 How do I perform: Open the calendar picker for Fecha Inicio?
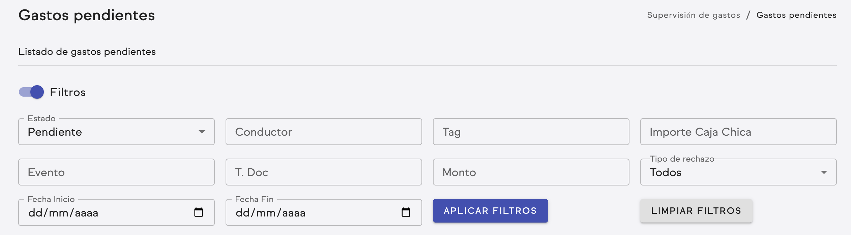coord(199,212)
